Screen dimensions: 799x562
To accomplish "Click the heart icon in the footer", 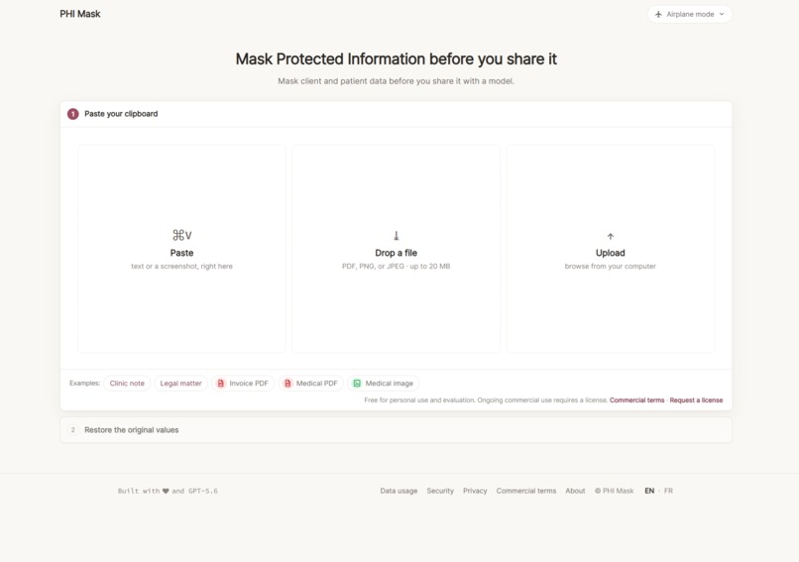I will pyautogui.click(x=166, y=492).
